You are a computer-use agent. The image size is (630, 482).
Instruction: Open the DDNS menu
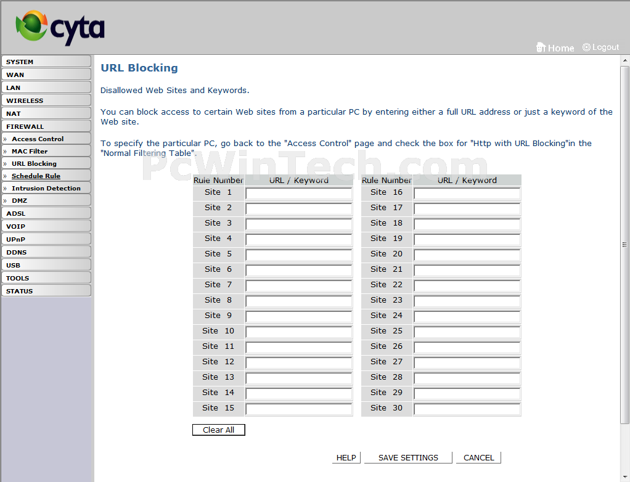click(x=46, y=252)
